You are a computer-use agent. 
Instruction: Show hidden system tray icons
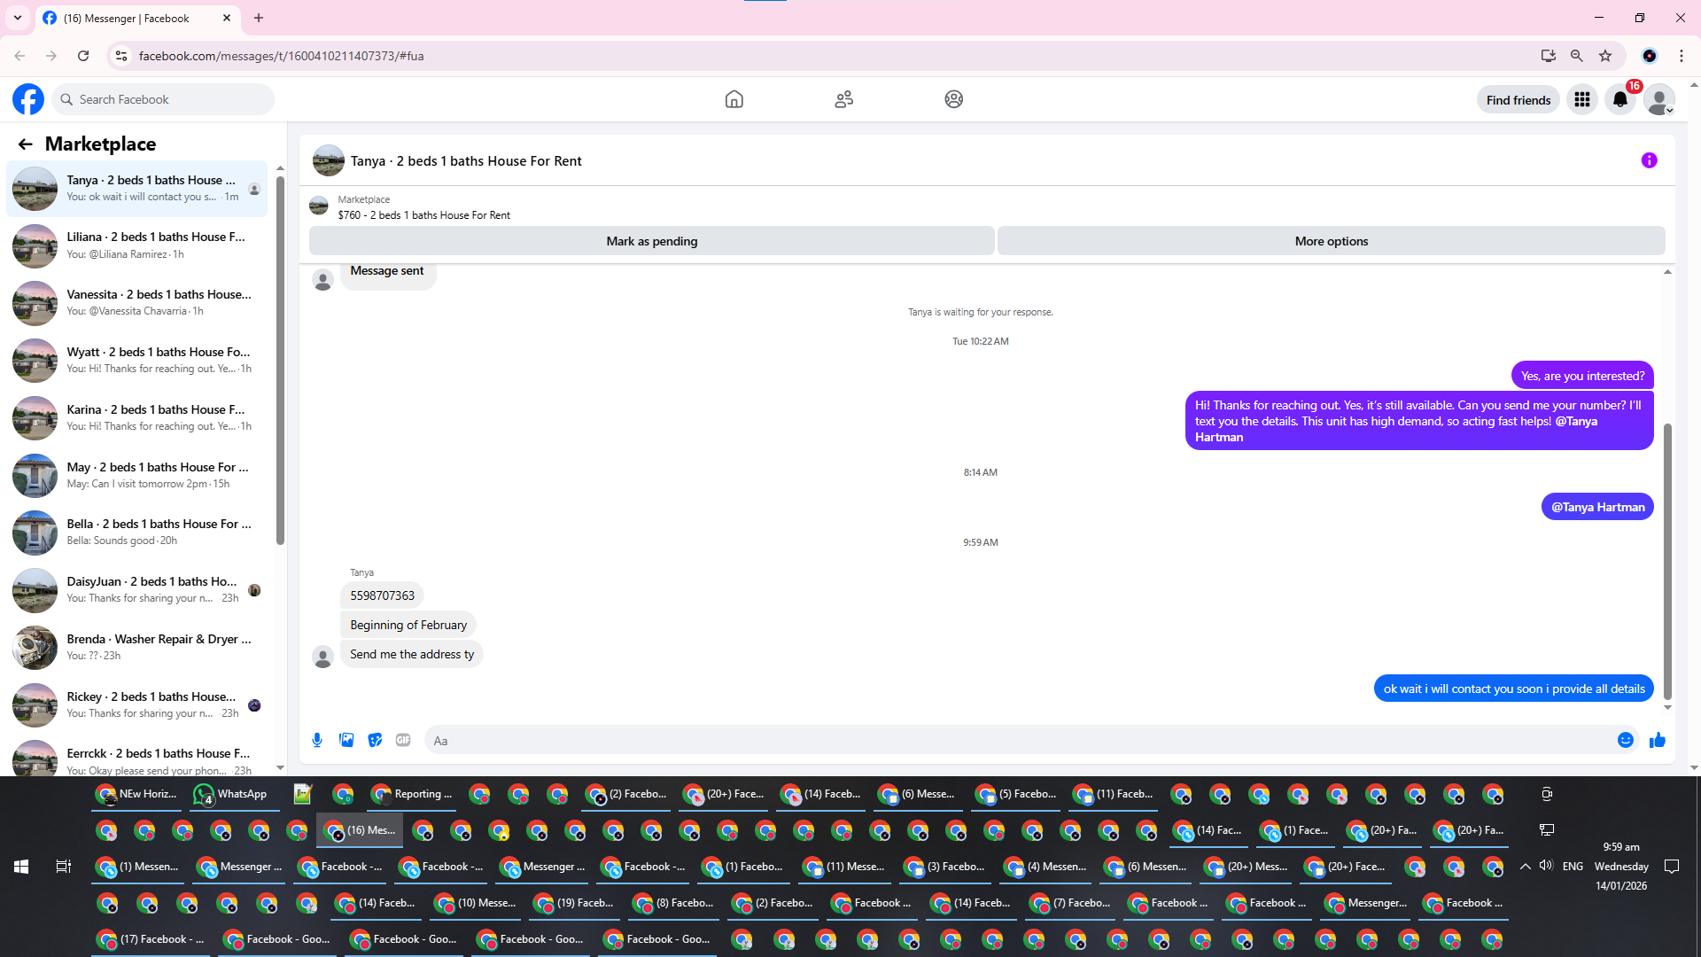point(1525,866)
